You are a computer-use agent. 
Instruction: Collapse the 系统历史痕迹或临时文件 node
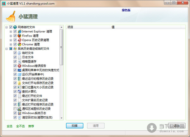[x=7, y=49]
